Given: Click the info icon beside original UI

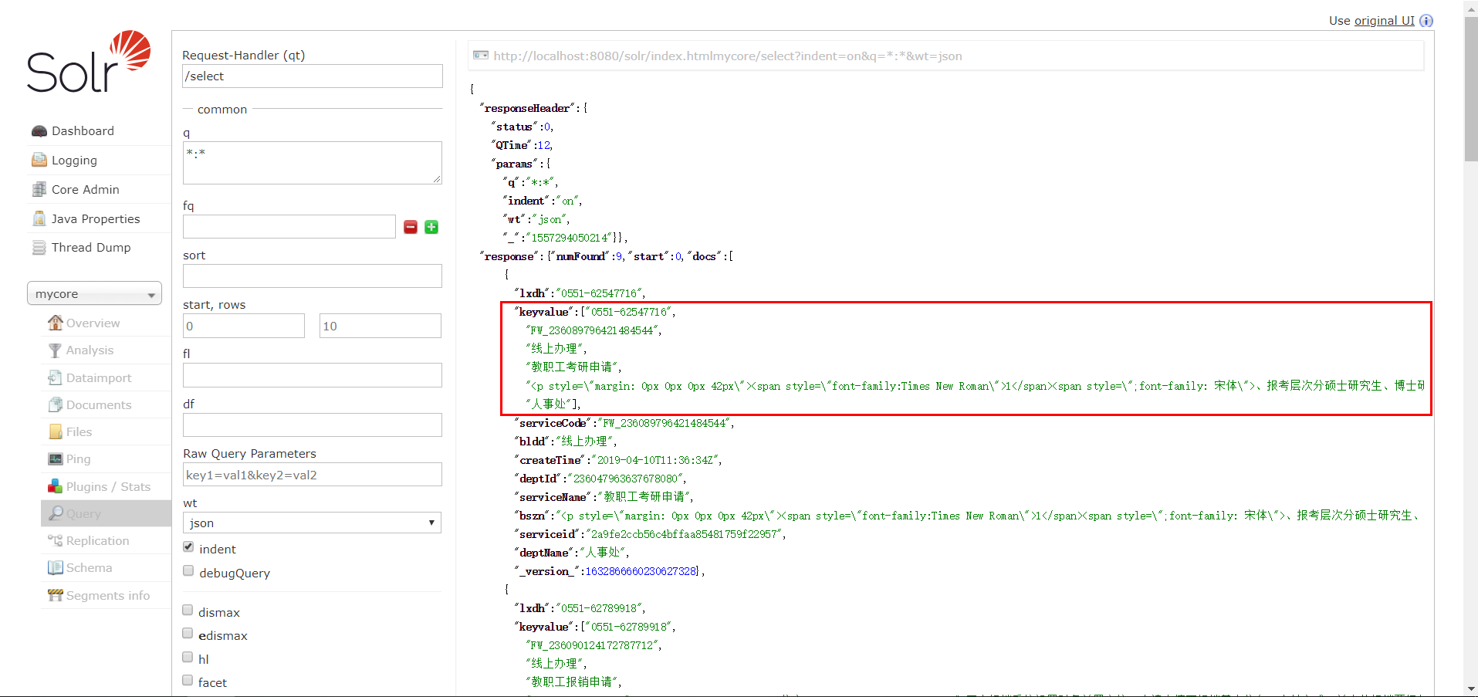Looking at the screenshot, I should (x=1426, y=21).
